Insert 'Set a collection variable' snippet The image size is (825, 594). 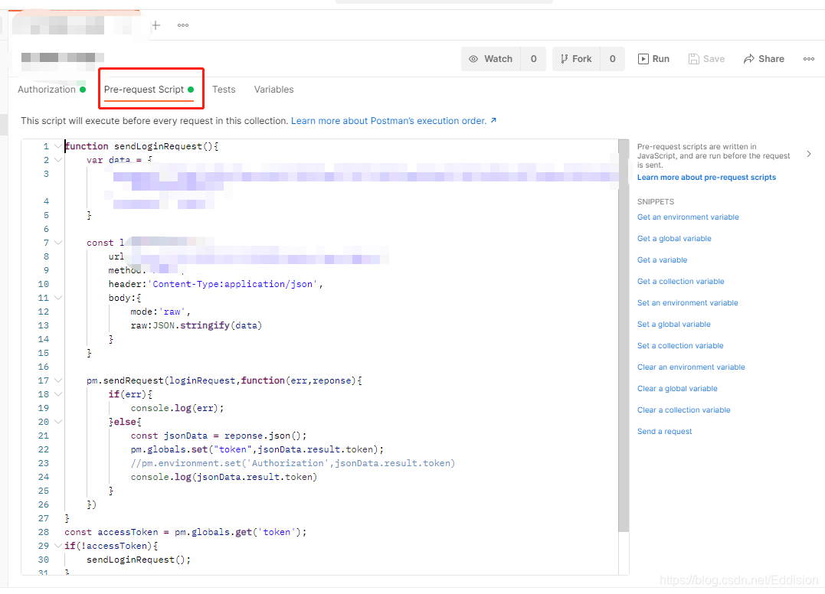coord(679,346)
